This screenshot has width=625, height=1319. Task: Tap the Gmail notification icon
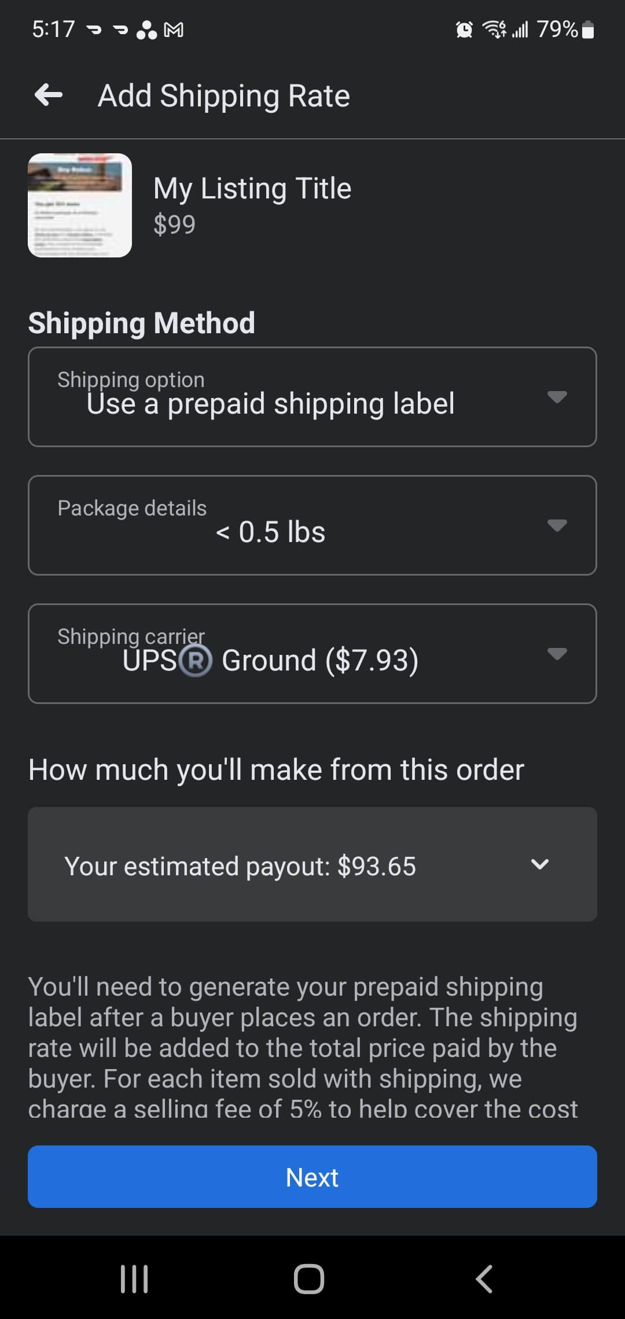tap(174, 30)
